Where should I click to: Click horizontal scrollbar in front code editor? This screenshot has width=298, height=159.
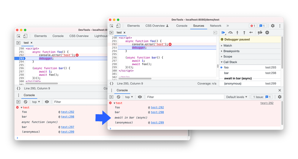pyautogui.click(x=135, y=79)
